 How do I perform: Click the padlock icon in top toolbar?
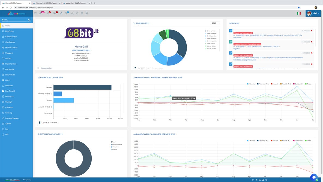(77, 13)
